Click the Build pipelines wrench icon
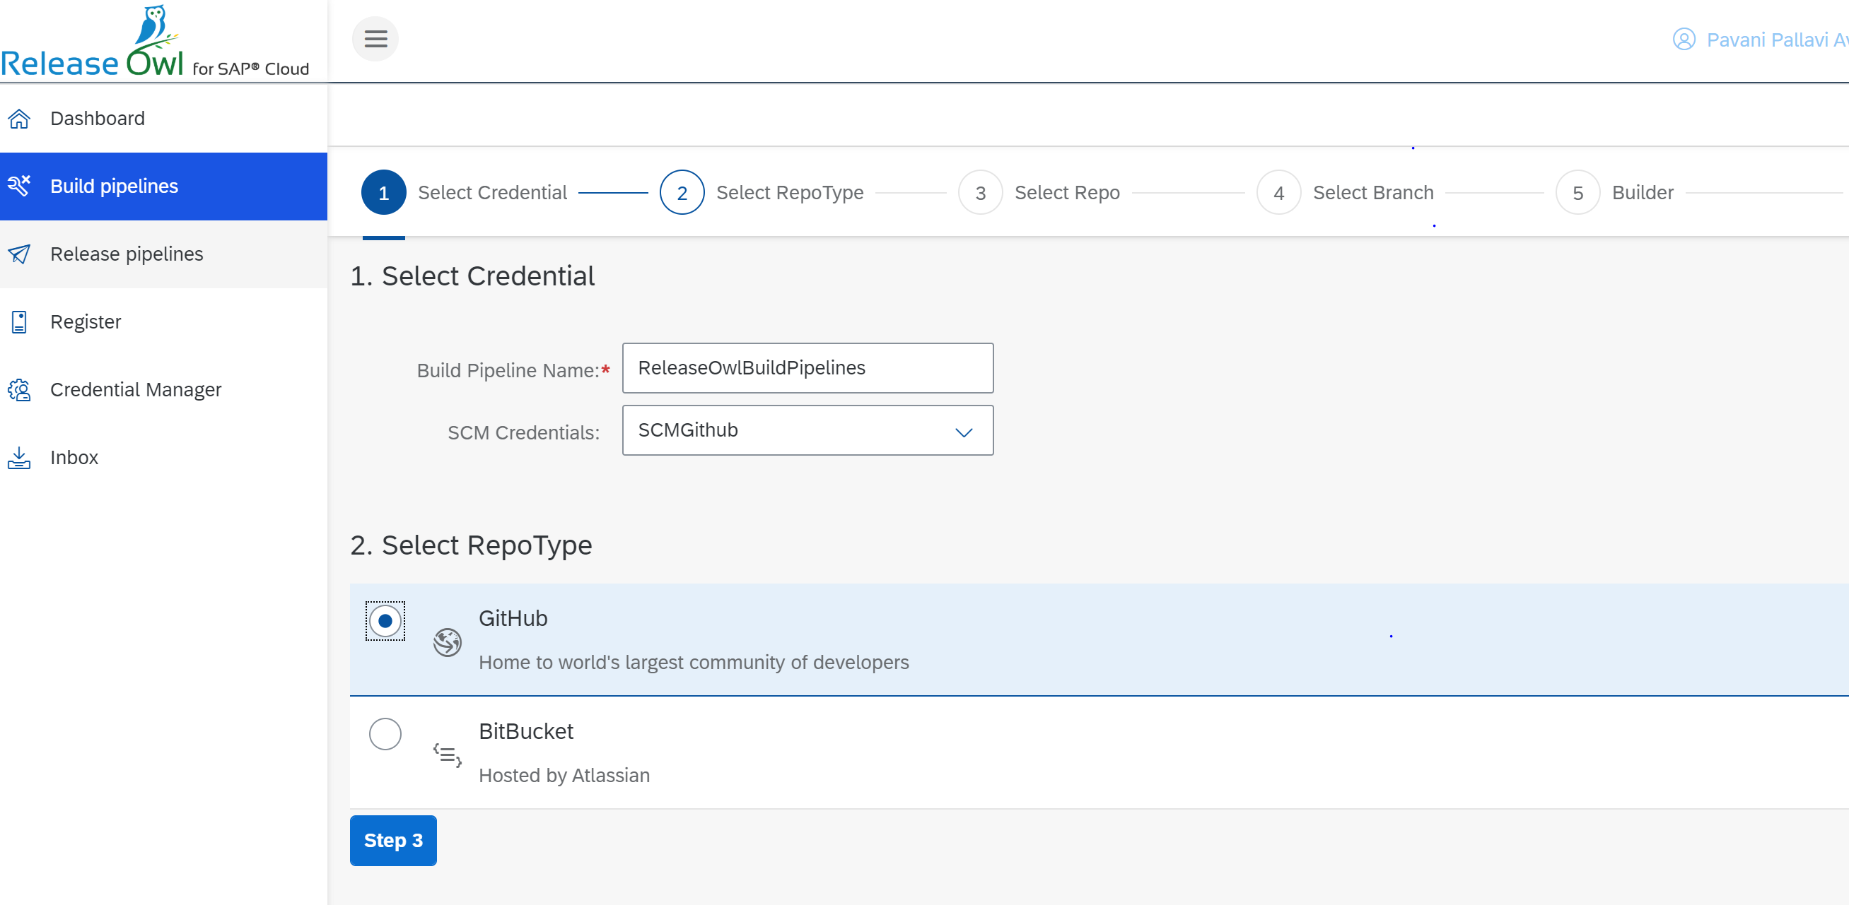The width and height of the screenshot is (1849, 905). pos(19,186)
